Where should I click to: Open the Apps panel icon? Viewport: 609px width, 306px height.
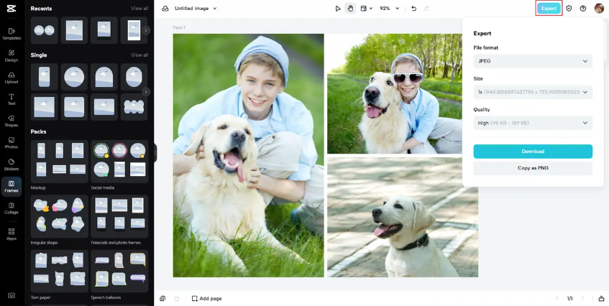pos(12,234)
